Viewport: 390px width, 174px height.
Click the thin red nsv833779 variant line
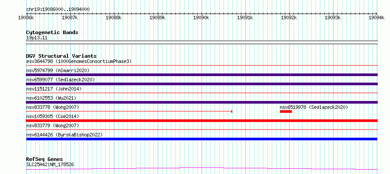point(202,129)
